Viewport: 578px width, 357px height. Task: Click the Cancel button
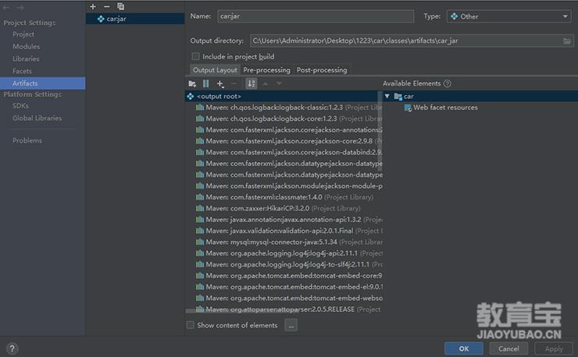508,348
